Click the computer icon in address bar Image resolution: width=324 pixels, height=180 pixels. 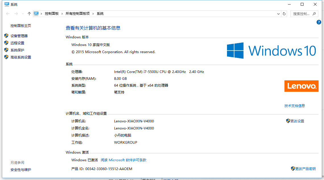36,14
